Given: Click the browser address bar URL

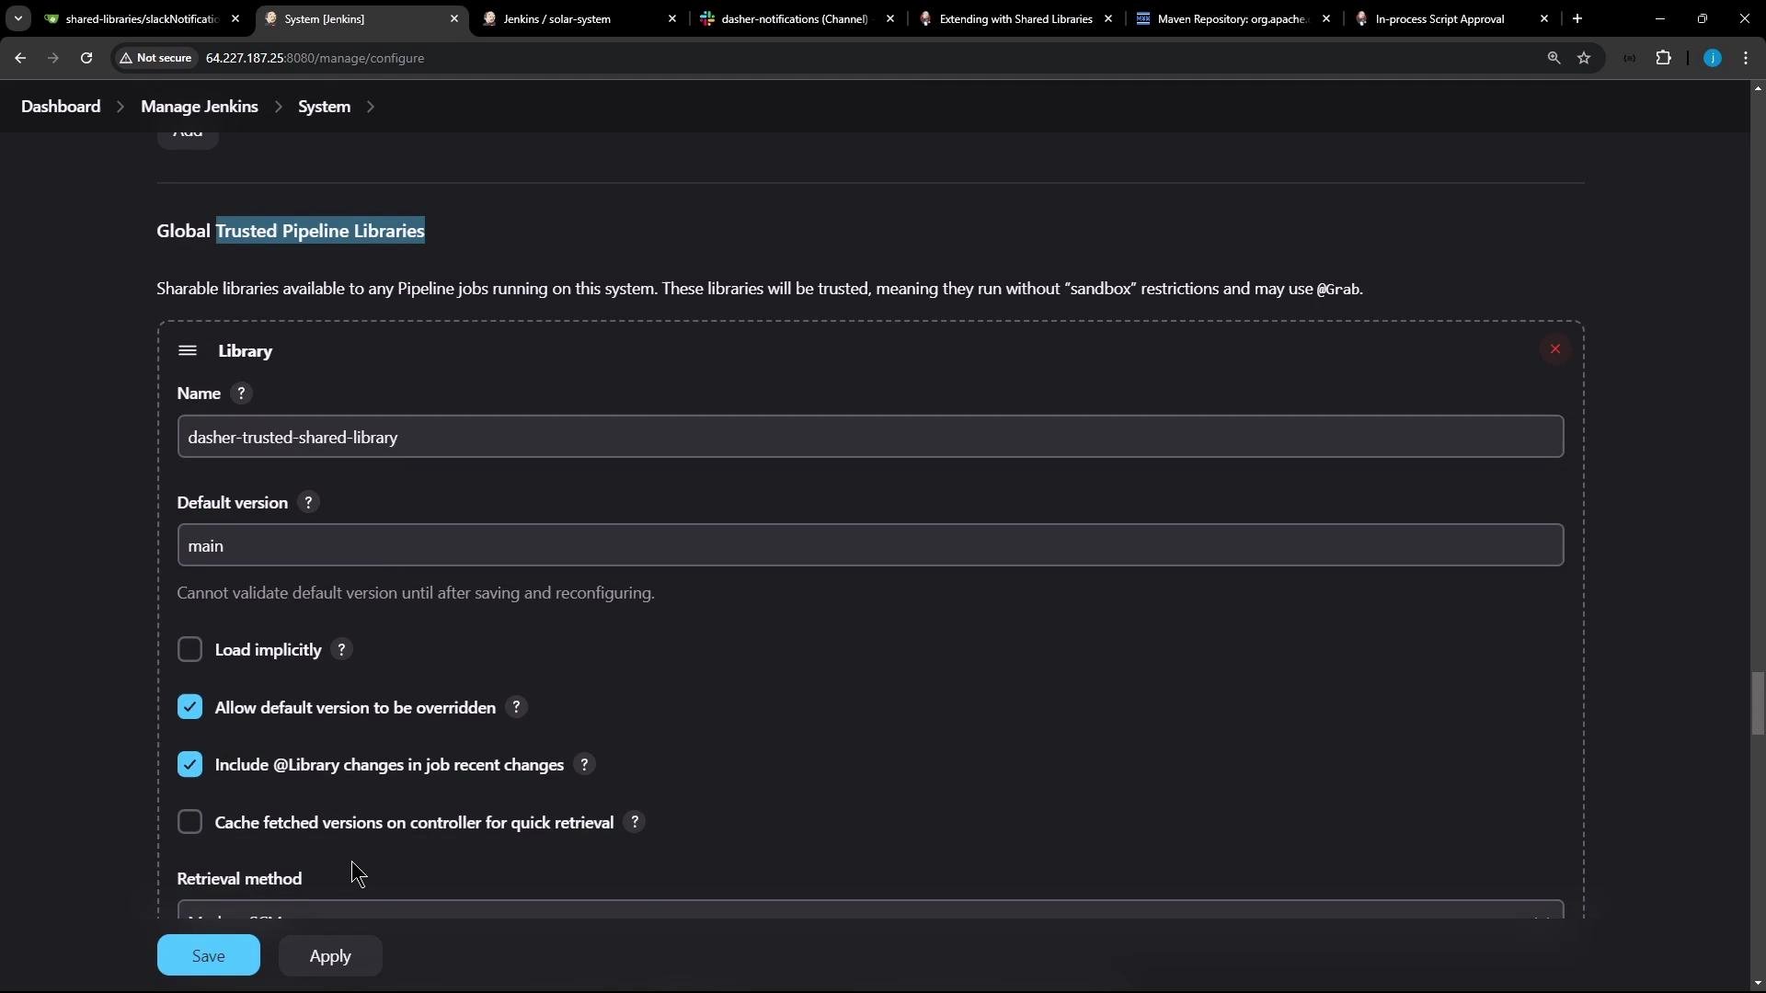Looking at the screenshot, I should (x=315, y=58).
